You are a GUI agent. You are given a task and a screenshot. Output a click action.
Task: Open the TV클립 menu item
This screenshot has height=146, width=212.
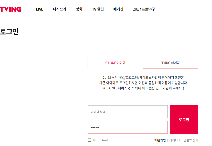[98, 9]
